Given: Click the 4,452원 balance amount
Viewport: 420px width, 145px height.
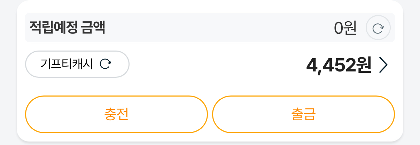Looking at the screenshot, I should click(x=339, y=65).
